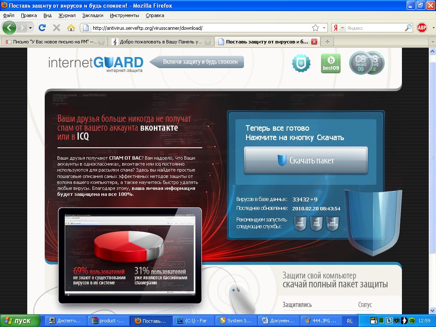Open the Вид menu
Screen dimensions: 436x327
pyautogui.click(x=48, y=15)
